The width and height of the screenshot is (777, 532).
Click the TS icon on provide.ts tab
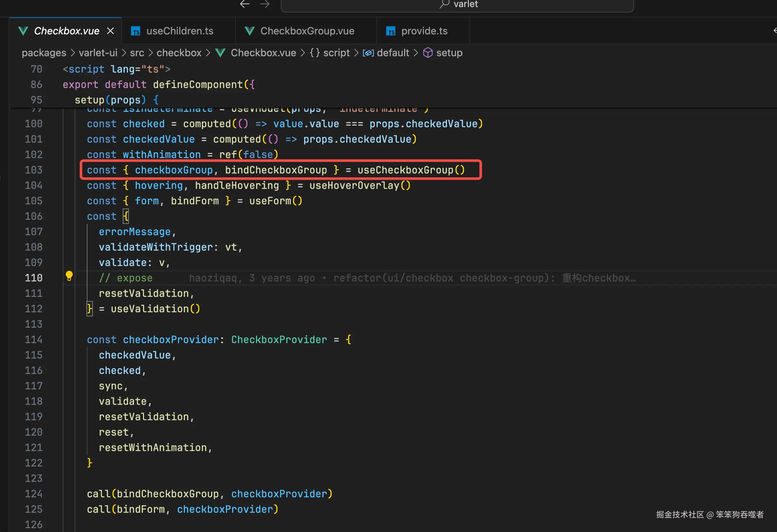[x=390, y=31]
